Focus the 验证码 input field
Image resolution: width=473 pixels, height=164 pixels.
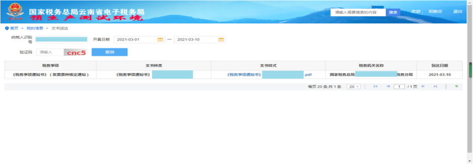pyautogui.click(x=50, y=52)
